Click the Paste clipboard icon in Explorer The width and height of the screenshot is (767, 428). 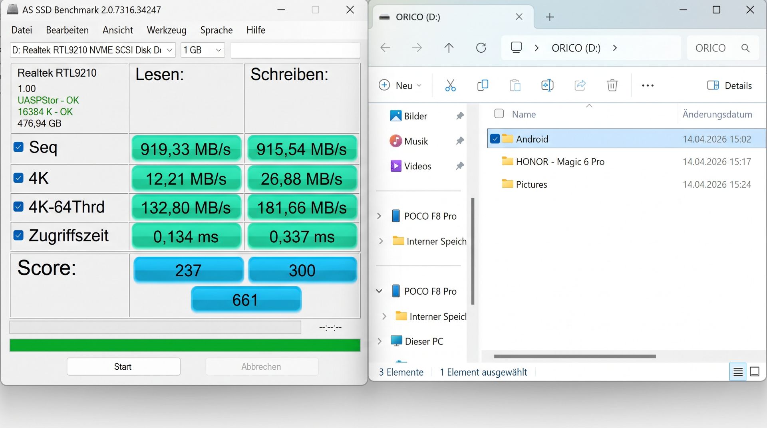point(515,85)
